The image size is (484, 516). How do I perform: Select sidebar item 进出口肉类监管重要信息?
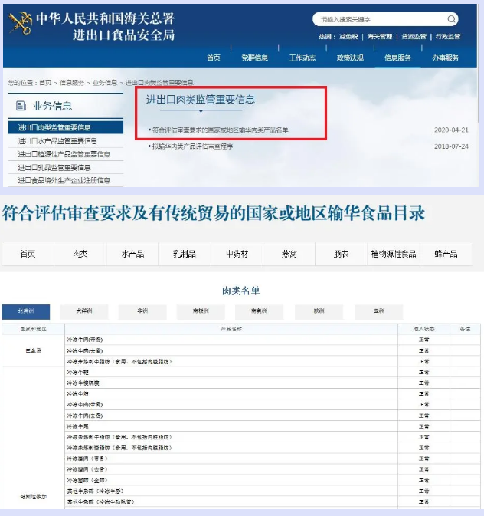tap(66, 127)
